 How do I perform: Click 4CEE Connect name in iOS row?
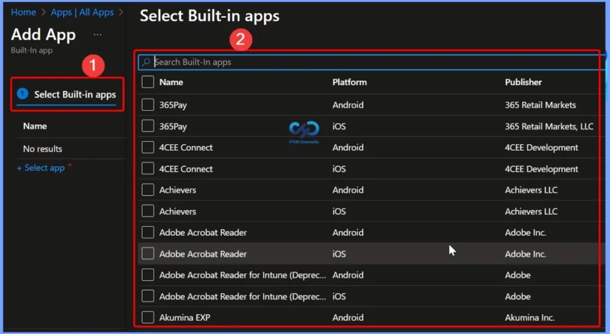186,168
